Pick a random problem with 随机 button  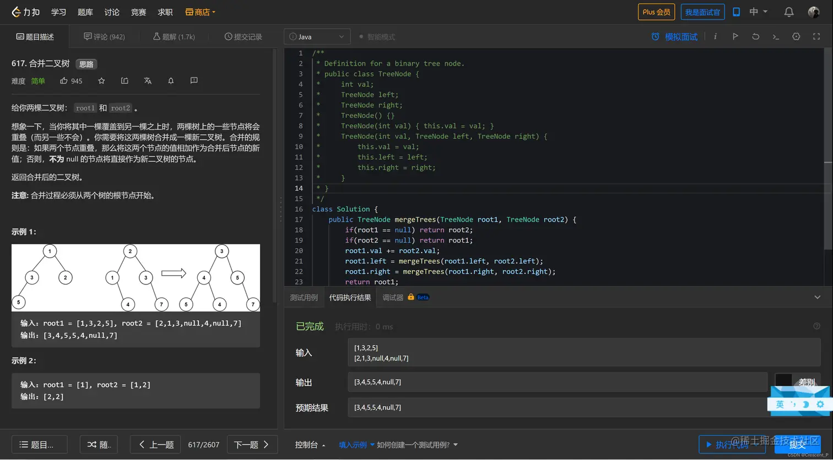[99, 445]
